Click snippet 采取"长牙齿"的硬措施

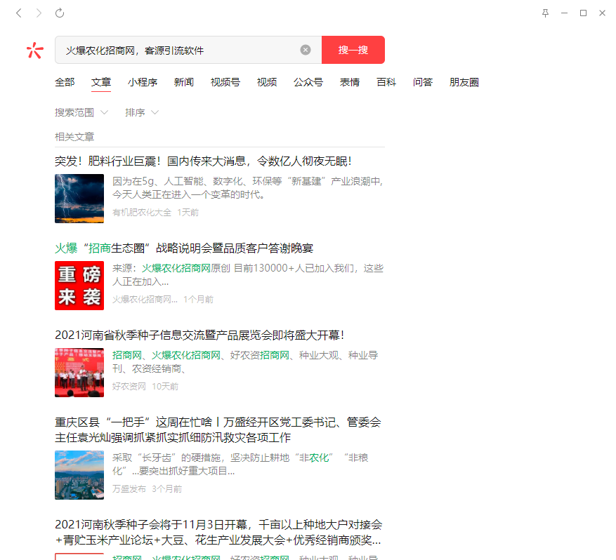[x=240, y=465]
